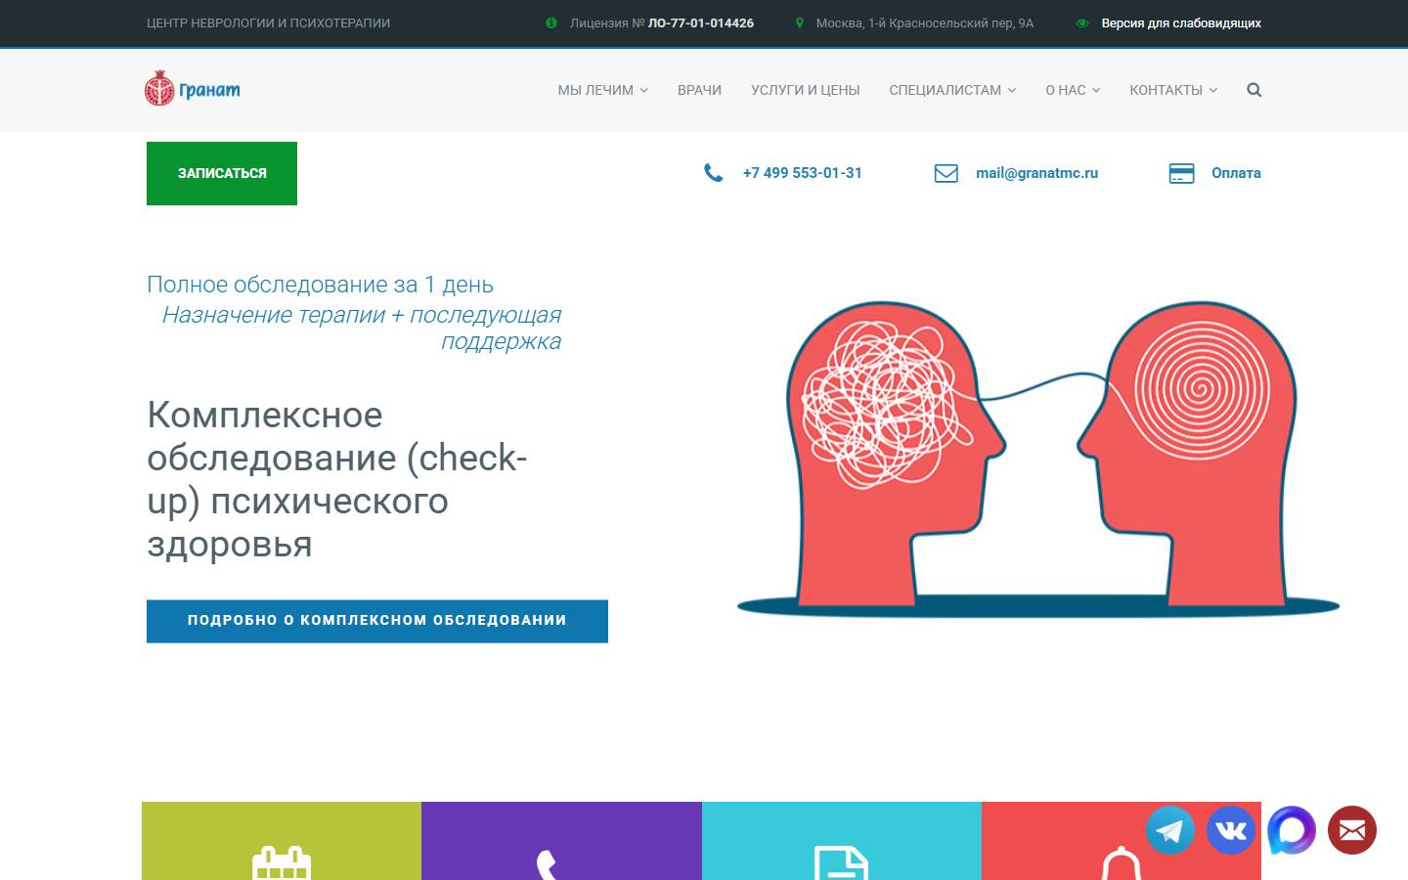Open the Telegram chat icon

tap(1170, 830)
